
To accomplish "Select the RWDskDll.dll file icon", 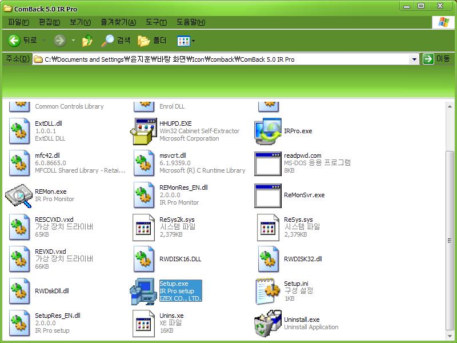I will click(x=19, y=291).
